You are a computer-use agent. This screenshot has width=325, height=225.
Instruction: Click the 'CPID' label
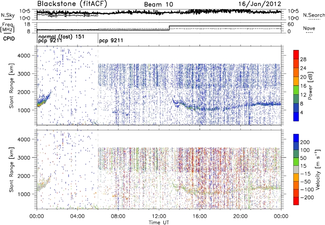tap(9, 39)
